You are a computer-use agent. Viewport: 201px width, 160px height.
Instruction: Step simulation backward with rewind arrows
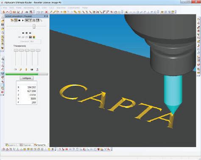point(23,33)
